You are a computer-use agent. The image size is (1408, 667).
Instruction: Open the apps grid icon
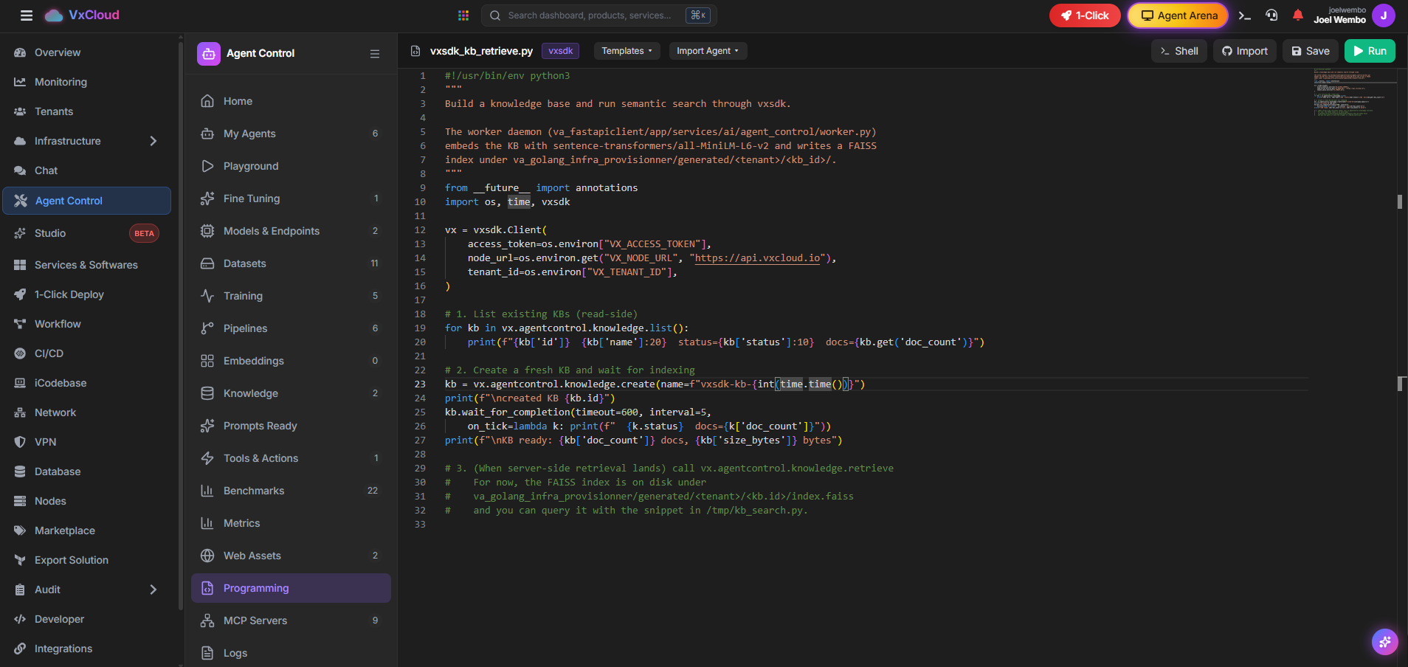click(x=463, y=15)
